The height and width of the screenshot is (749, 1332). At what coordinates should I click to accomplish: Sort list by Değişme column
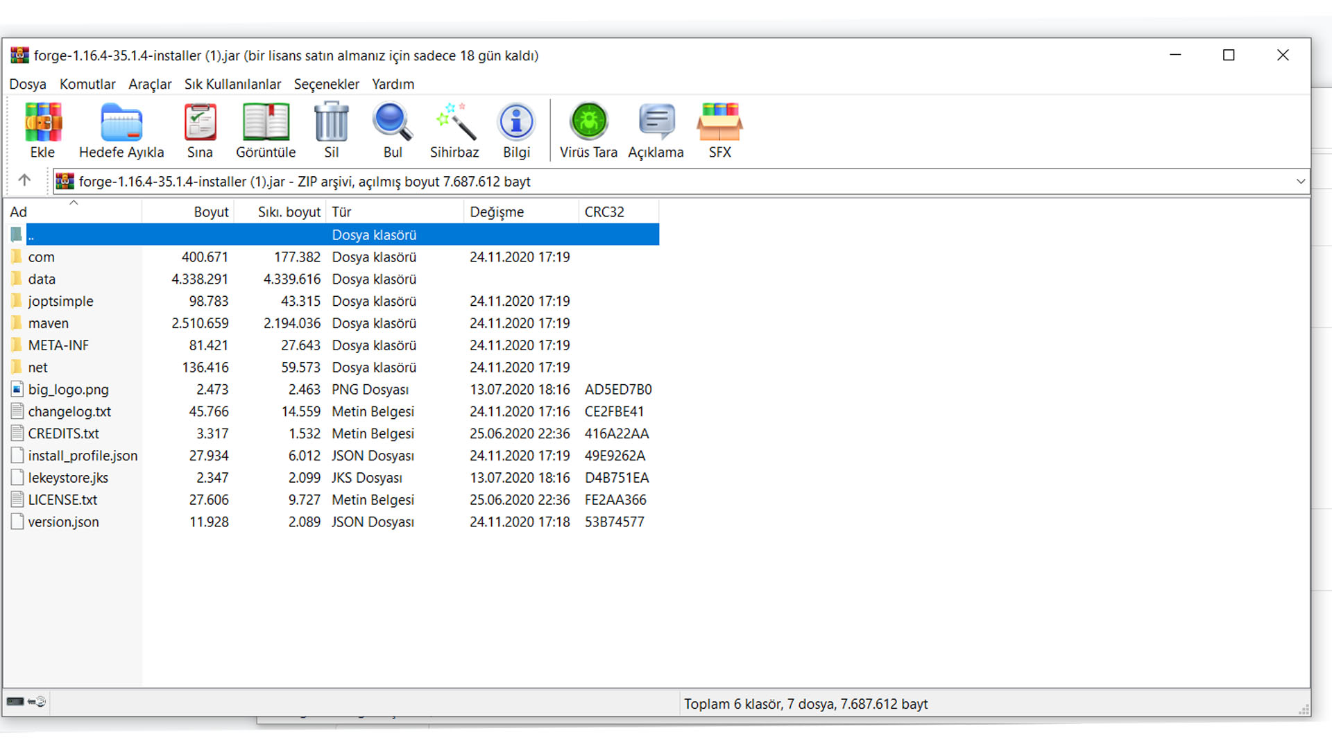[x=521, y=212]
